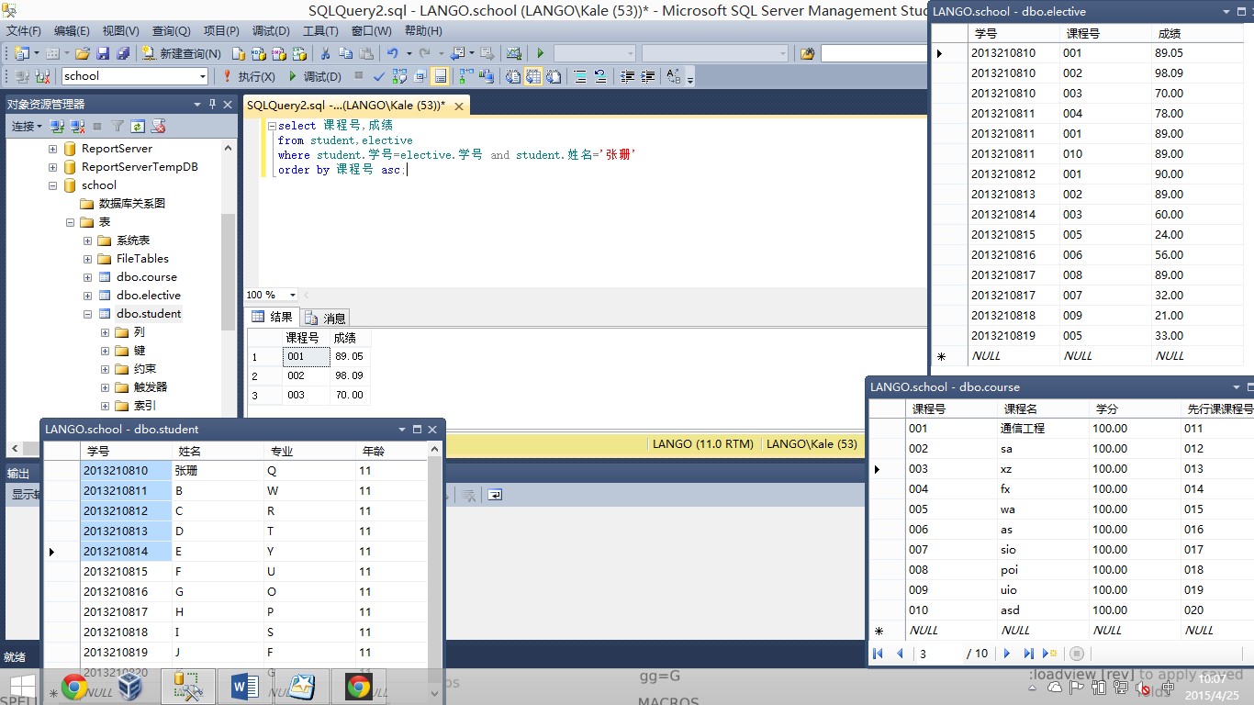Click the display estimated execution plan icon
1254x705 pixels.
(x=399, y=76)
